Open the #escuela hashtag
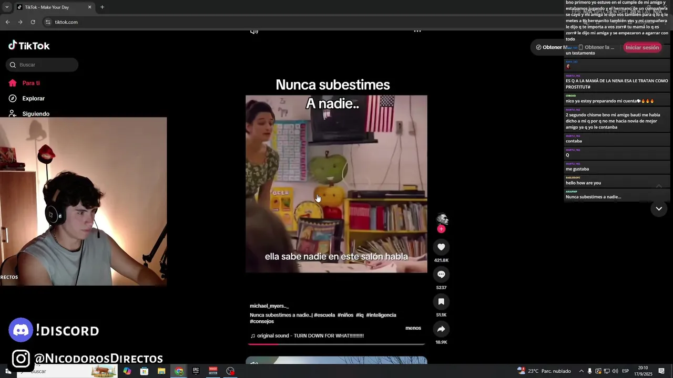The image size is (673, 378). point(324,315)
